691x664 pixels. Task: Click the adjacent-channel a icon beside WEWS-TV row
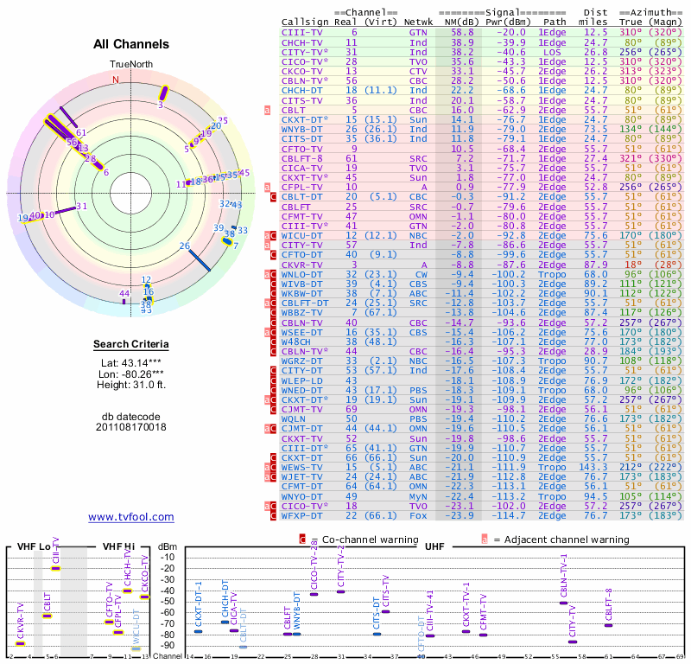[267, 467]
